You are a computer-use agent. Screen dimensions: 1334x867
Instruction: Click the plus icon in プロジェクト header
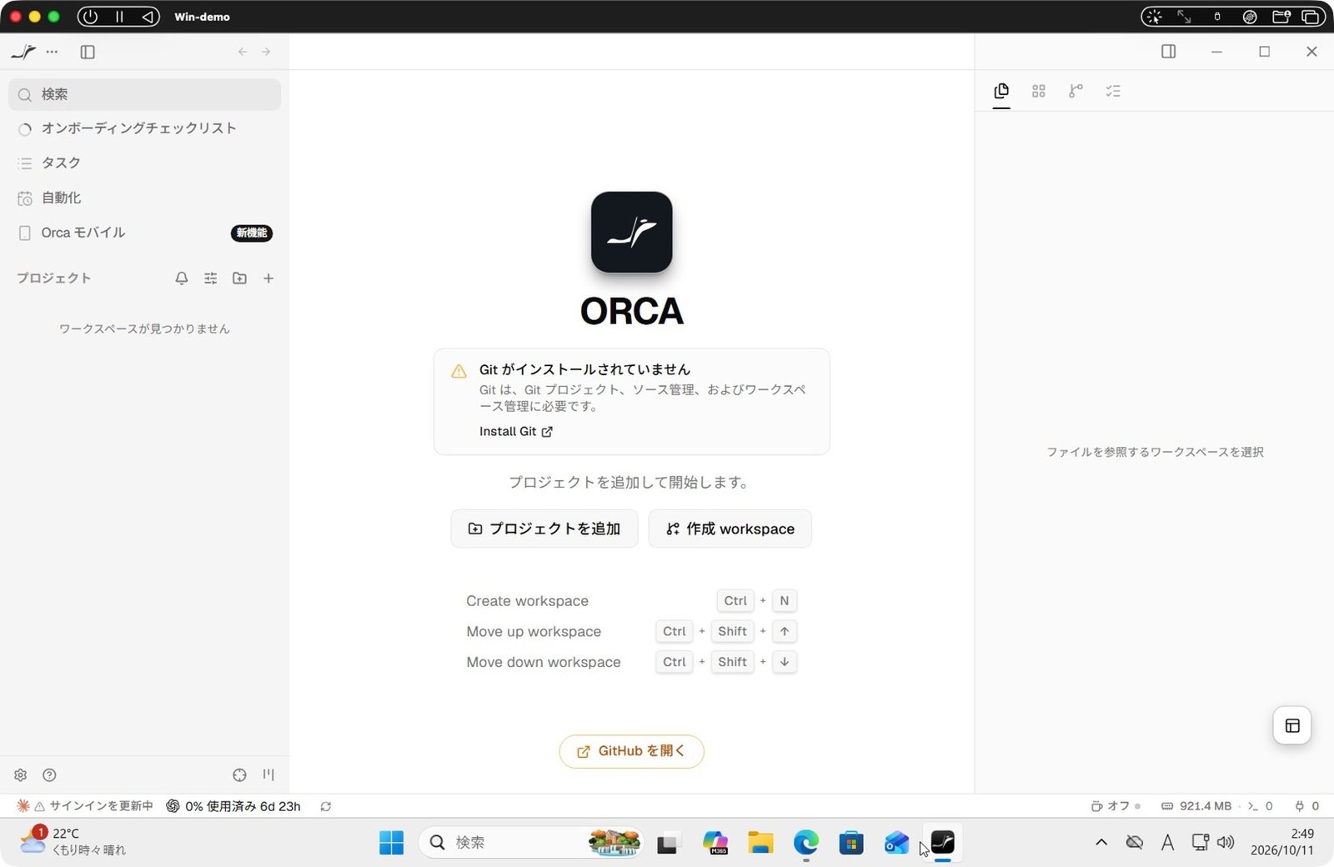coord(268,278)
